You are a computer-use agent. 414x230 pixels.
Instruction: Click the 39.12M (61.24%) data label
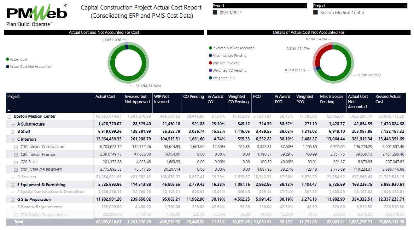click(x=148, y=86)
